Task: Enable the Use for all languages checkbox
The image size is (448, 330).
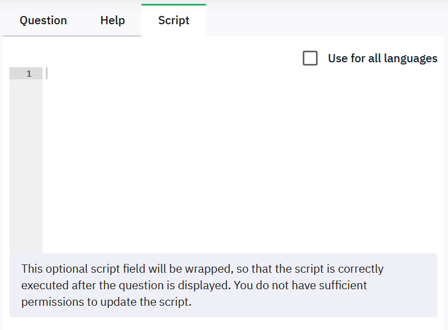Action: 310,58
